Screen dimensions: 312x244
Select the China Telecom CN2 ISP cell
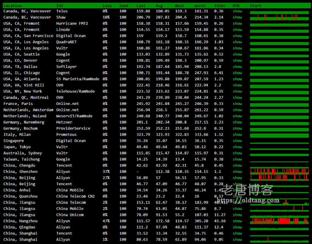pyautogui.click(x=76, y=196)
